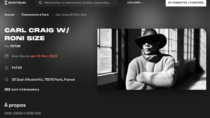Click breadcrumb chevron after Accueil
This screenshot has height=118, width=210.
[18, 15]
